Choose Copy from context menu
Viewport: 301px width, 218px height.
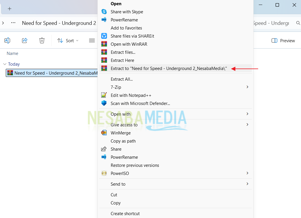click(176, 203)
